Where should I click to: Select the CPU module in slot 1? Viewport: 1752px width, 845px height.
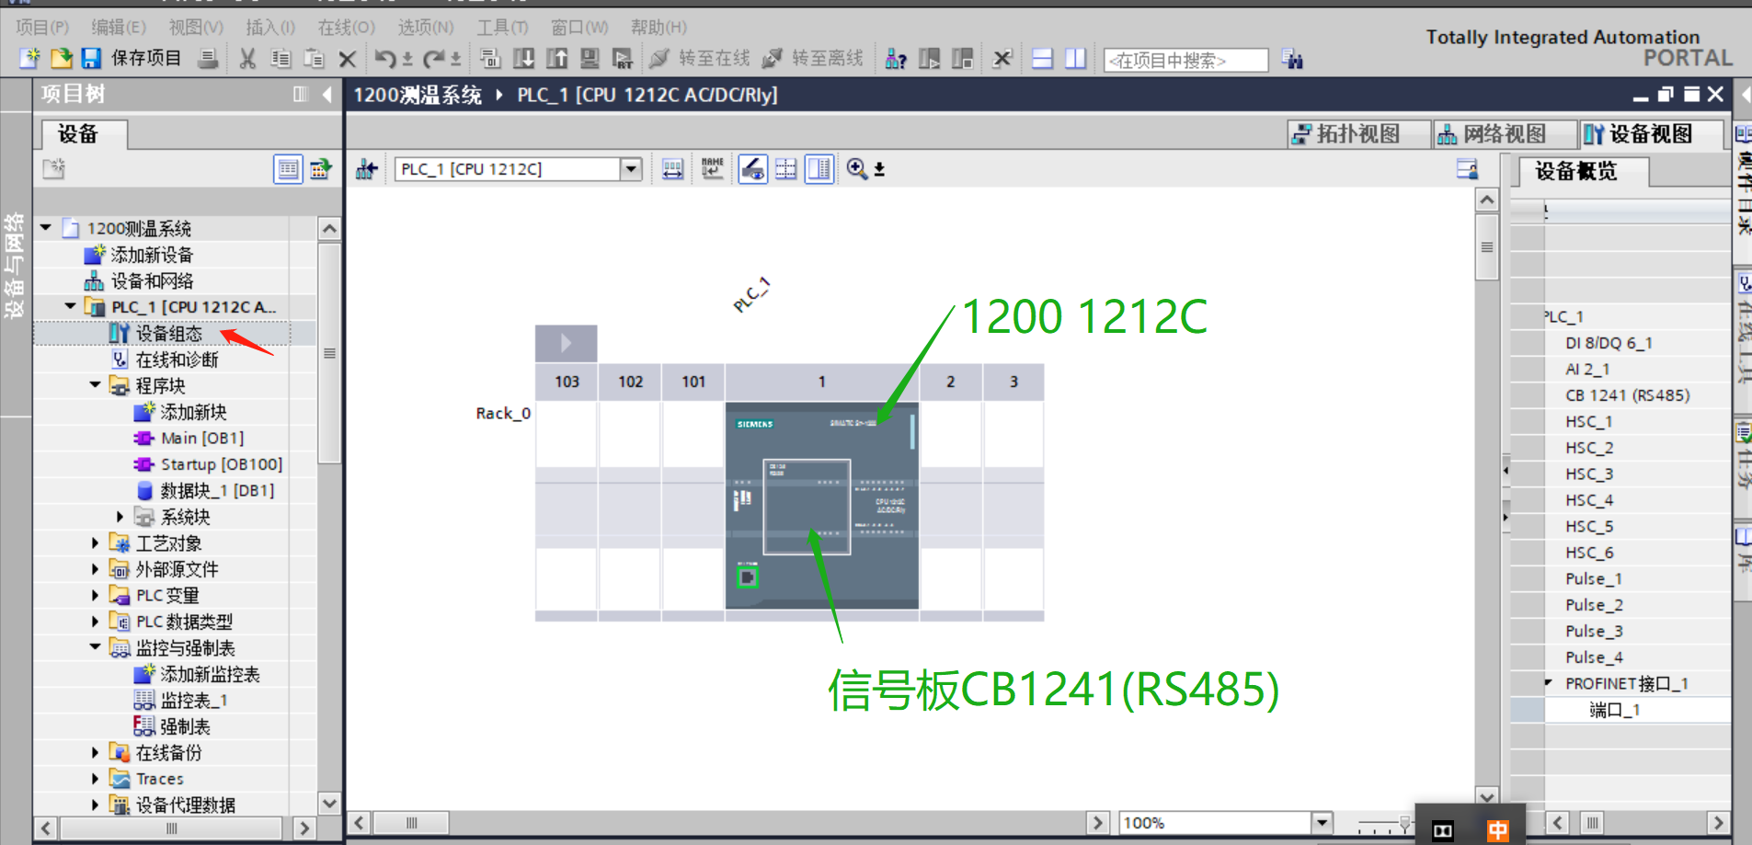coord(821,506)
